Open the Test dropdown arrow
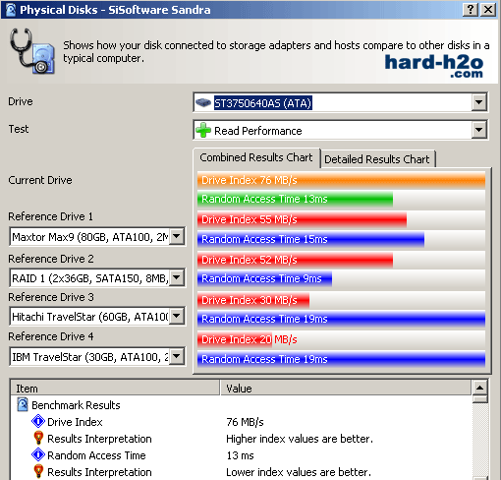The image size is (501, 480). [478, 130]
